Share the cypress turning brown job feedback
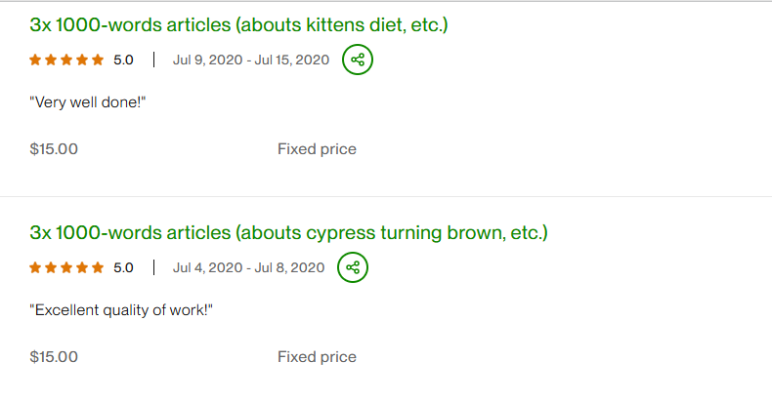 coord(353,267)
